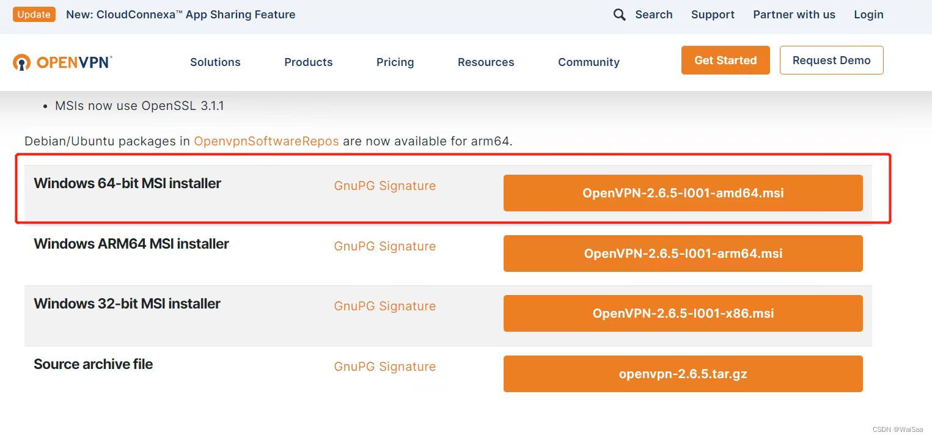Click the 'Windows 32-bit MSI installer' label
932x438 pixels.
click(127, 304)
